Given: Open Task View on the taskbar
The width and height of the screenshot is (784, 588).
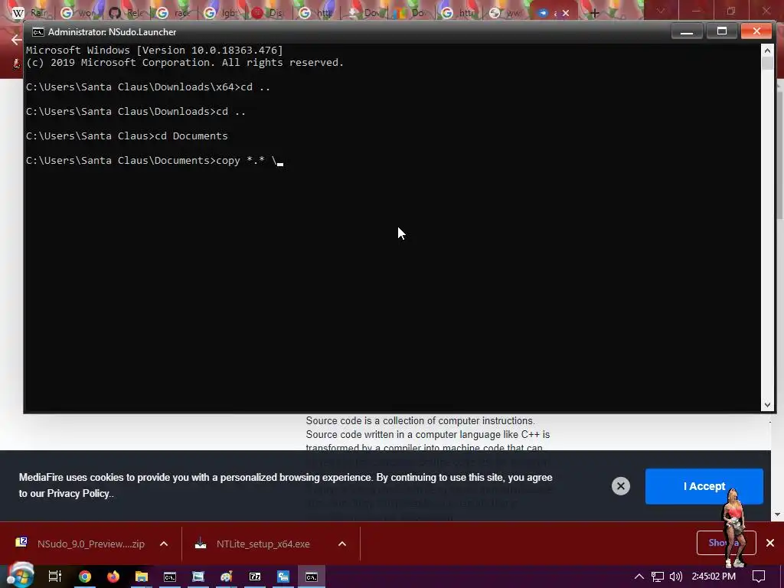Looking at the screenshot, I should click(x=54, y=577).
